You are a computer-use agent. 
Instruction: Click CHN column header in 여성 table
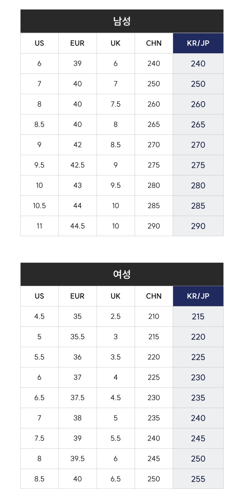point(154,296)
